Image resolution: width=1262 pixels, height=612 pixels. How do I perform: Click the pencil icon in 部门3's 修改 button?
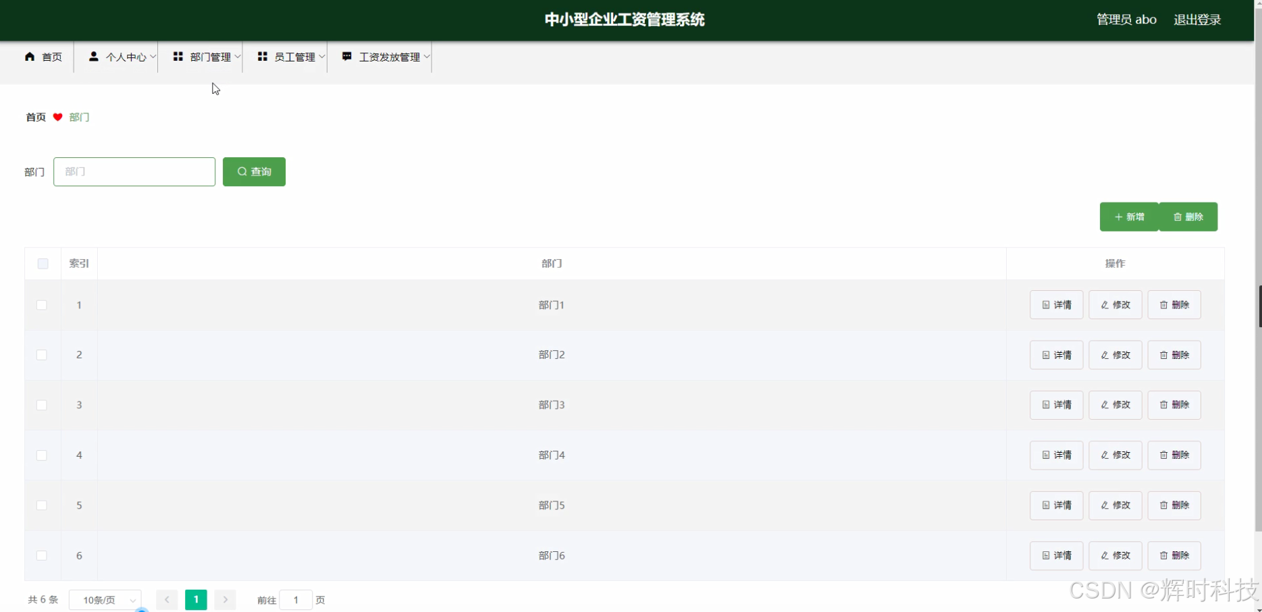(1103, 405)
